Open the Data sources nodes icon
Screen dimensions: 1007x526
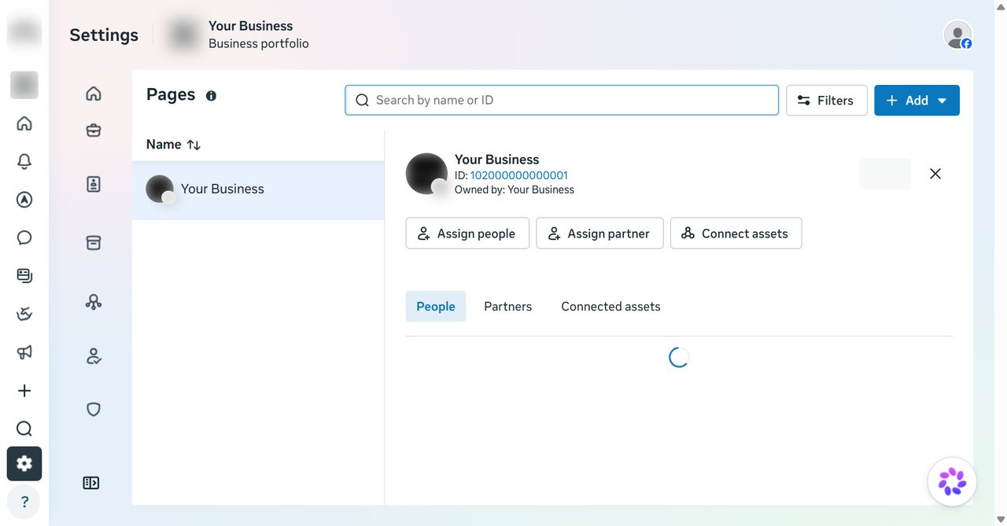pos(94,302)
